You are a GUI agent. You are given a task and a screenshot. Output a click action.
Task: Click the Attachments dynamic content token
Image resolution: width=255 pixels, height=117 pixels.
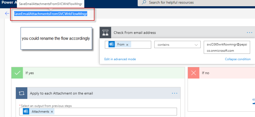[39, 112]
